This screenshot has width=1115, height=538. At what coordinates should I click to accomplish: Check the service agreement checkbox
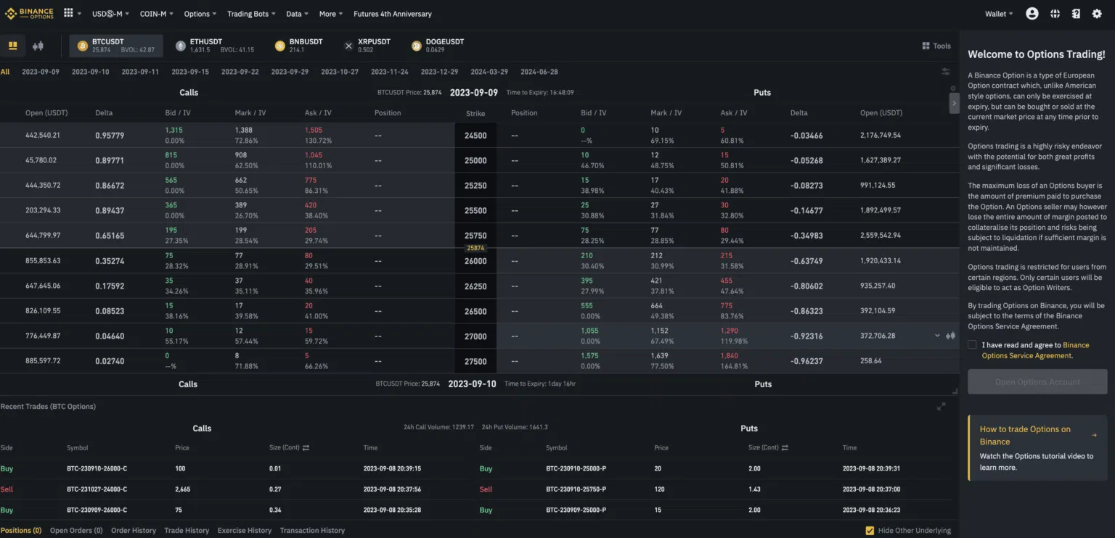(972, 345)
